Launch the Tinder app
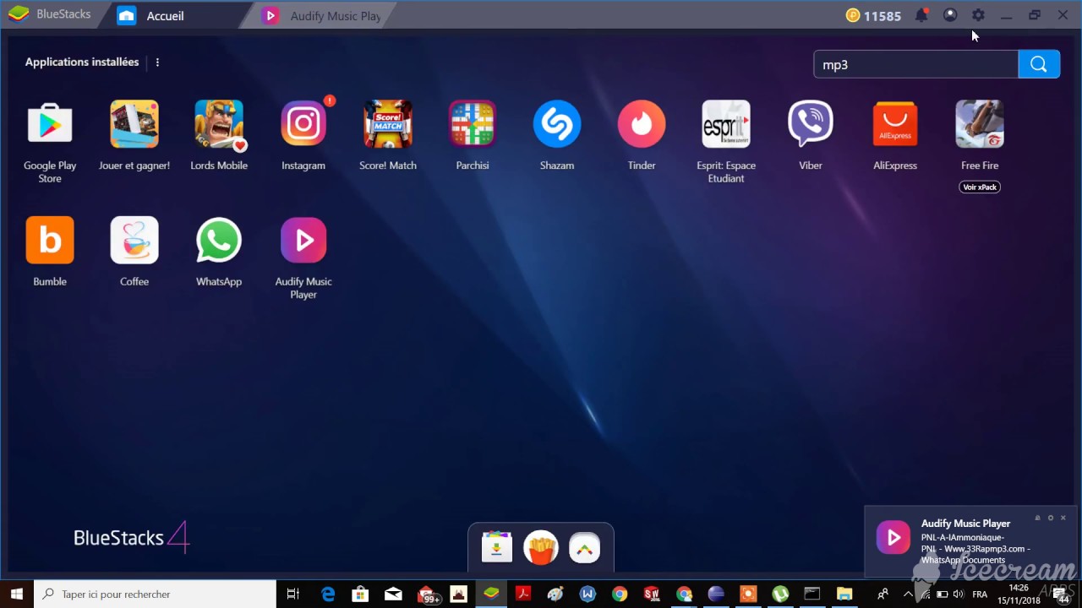The width and height of the screenshot is (1082, 608). click(642, 124)
